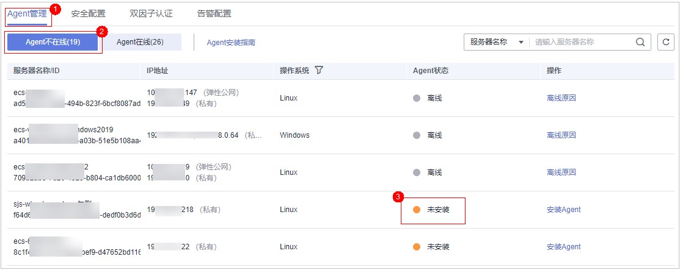Open the Agent安装指南 link
Image resolution: width=680 pixels, height=270 pixels.
(x=231, y=43)
